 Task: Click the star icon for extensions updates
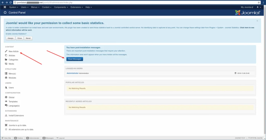pyautogui.click(x=6, y=129)
